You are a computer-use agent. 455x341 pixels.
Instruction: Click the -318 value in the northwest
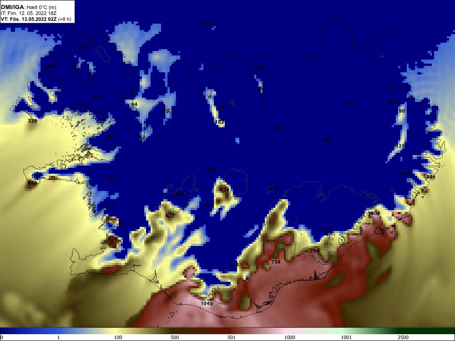(x=82, y=47)
